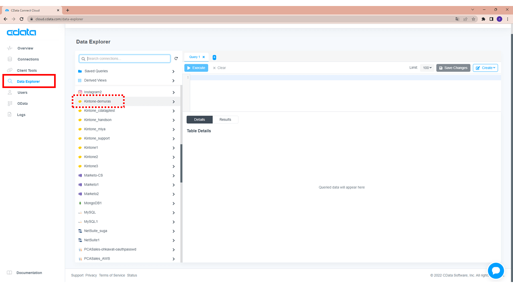Viewport: 513px width, 288px height.
Task: Switch to the Results tab
Action: coord(225,120)
